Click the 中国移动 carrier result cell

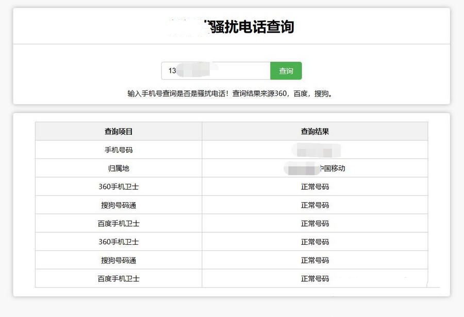[x=316, y=168]
